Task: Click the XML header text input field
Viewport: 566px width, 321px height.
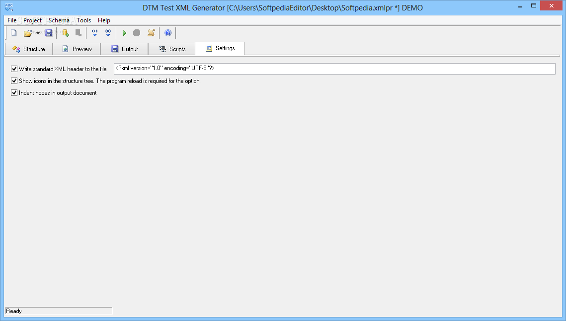Action: [x=334, y=69]
